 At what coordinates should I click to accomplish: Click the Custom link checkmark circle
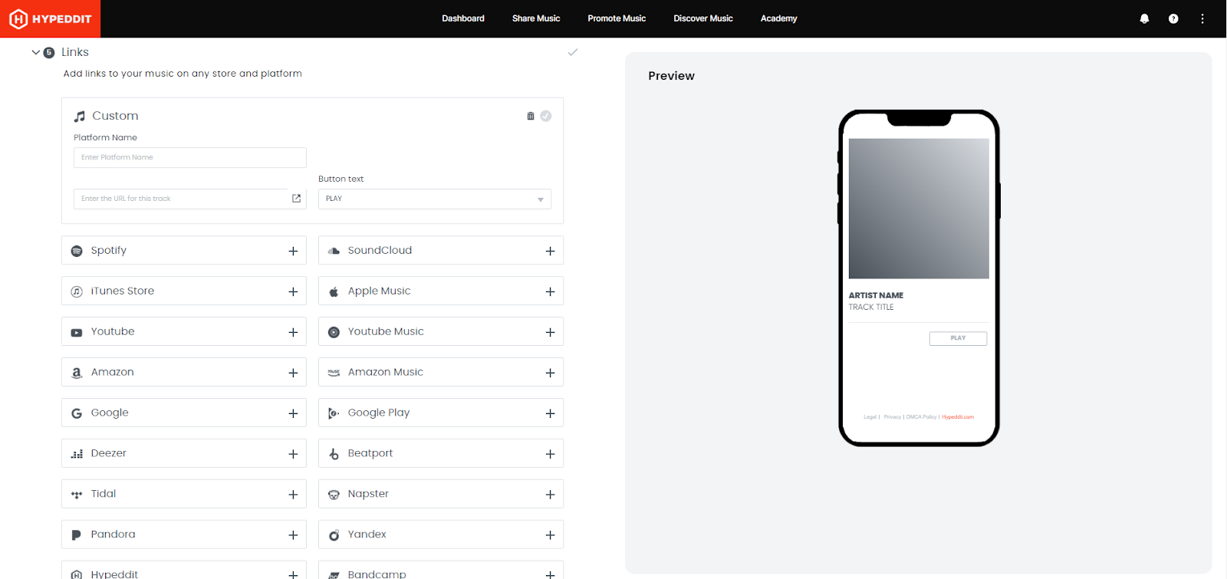click(x=546, y=116)
